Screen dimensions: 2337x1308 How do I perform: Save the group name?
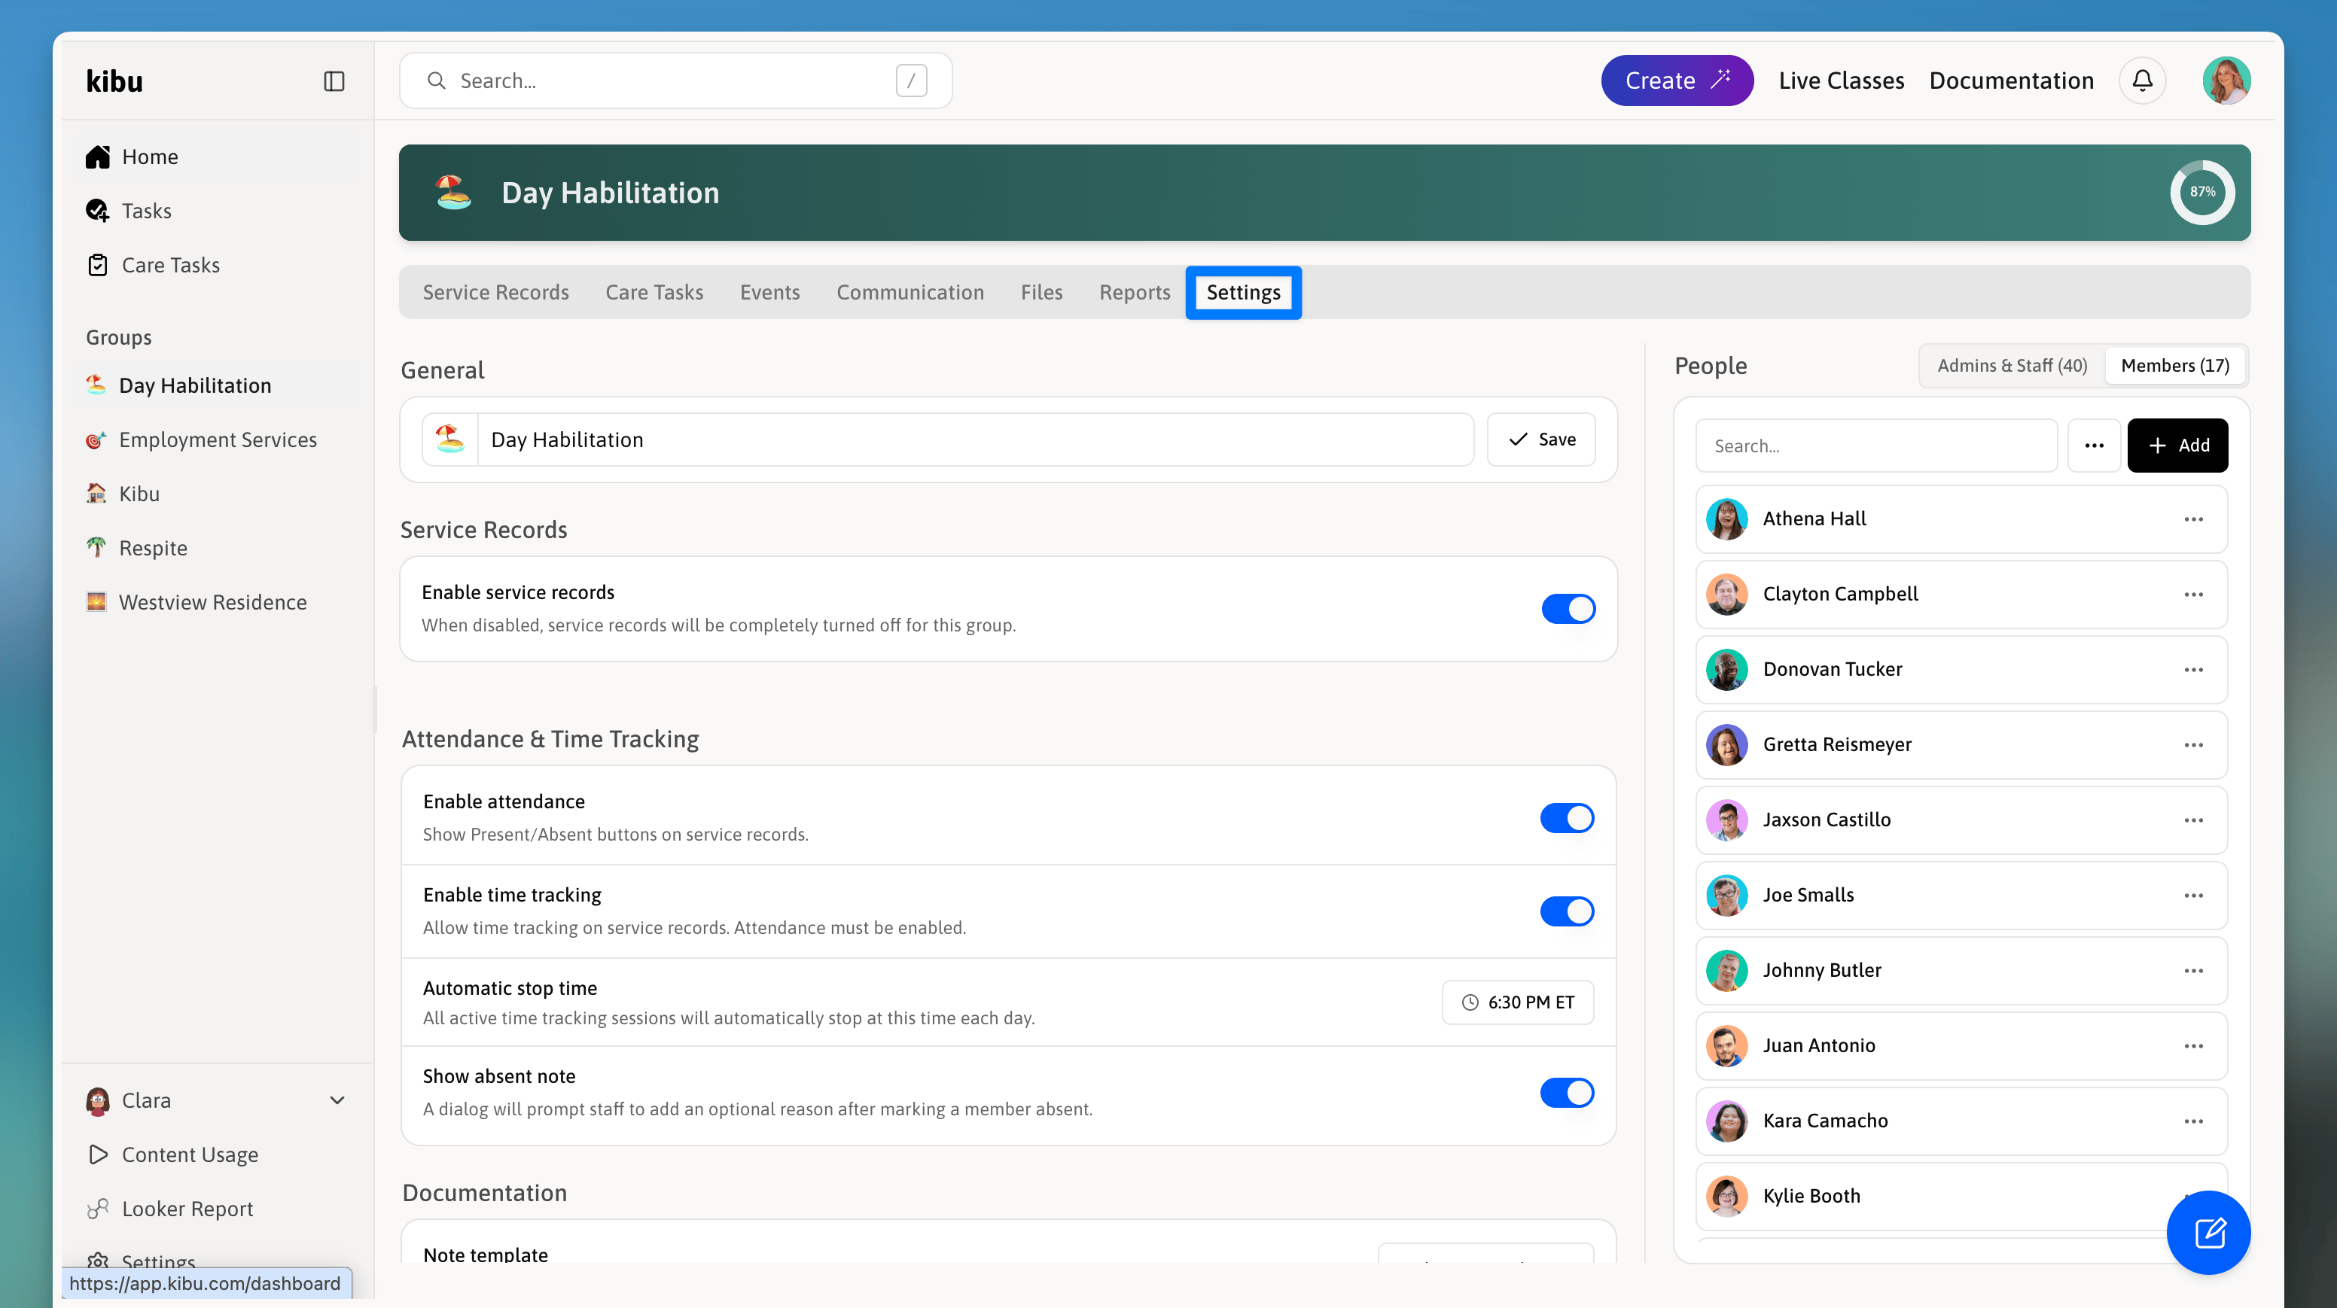tap(1541, 440)
